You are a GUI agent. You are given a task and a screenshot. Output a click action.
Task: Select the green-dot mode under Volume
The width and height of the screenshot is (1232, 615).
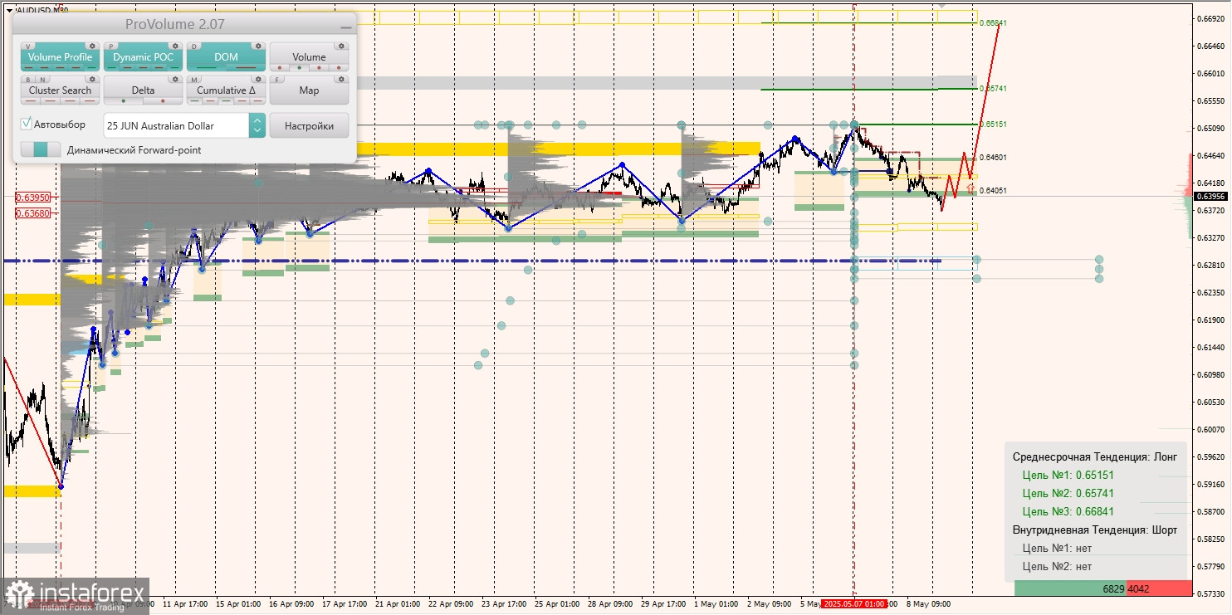pyautogui.click(x=299, y=67)
